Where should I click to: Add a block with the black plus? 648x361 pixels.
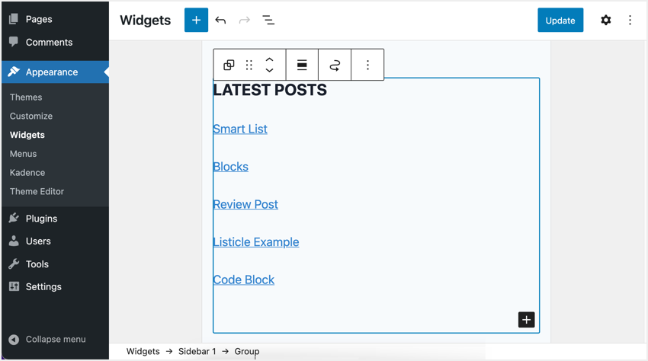(x=526, y=320)
